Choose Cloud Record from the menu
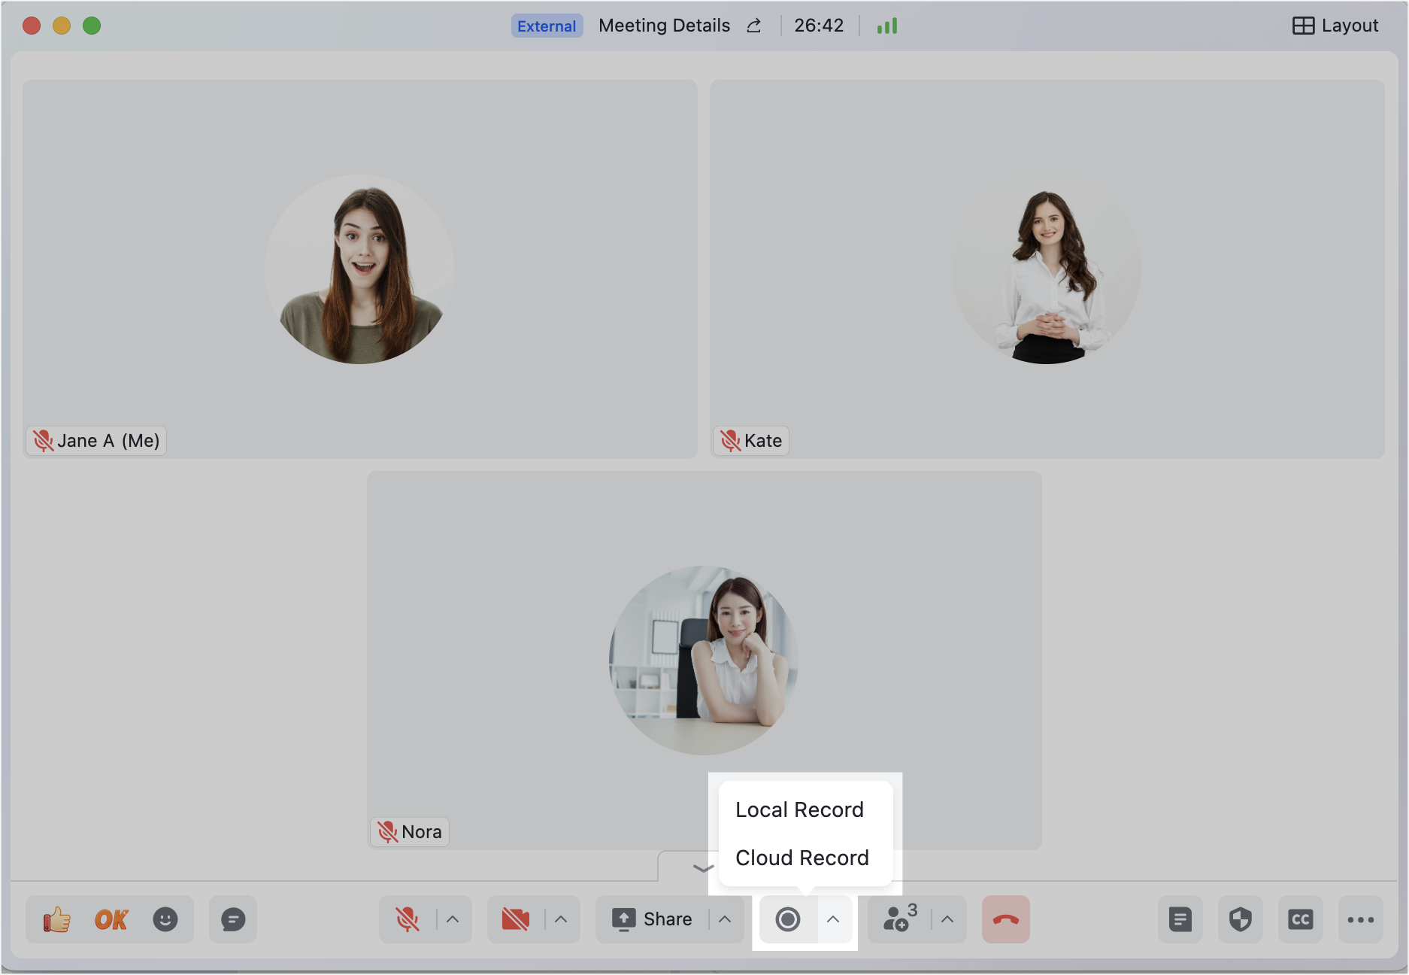Viewport: 1409px width, 975px height. [801, 857]
